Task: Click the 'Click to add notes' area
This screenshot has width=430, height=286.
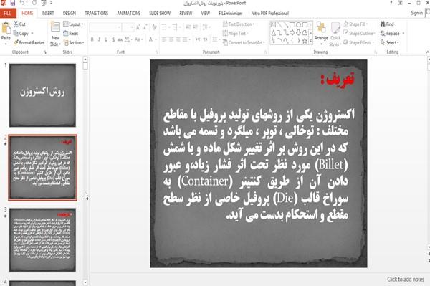Action: click(406, 279)
